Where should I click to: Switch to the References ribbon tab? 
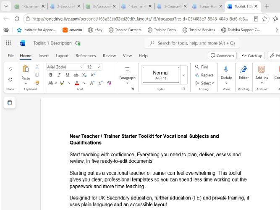pos(86,55)
